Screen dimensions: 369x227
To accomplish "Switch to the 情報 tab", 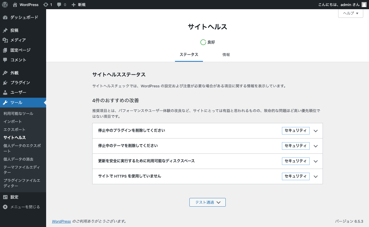I will pyautogui.click(x=226, y=55).
